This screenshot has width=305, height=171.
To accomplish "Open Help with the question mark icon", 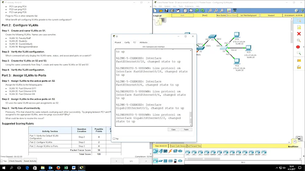I will click(x=302, y=11).
